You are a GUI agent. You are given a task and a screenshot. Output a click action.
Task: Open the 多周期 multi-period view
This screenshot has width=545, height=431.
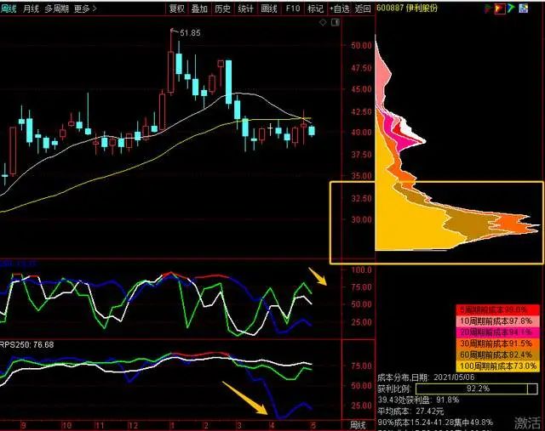click(x=57, y=9)
